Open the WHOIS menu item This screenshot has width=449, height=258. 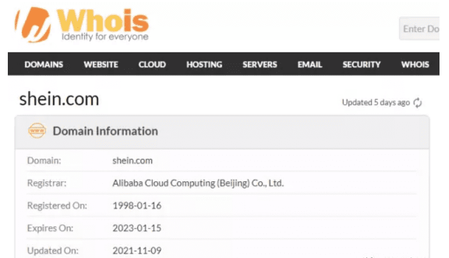tap(415, 65)
